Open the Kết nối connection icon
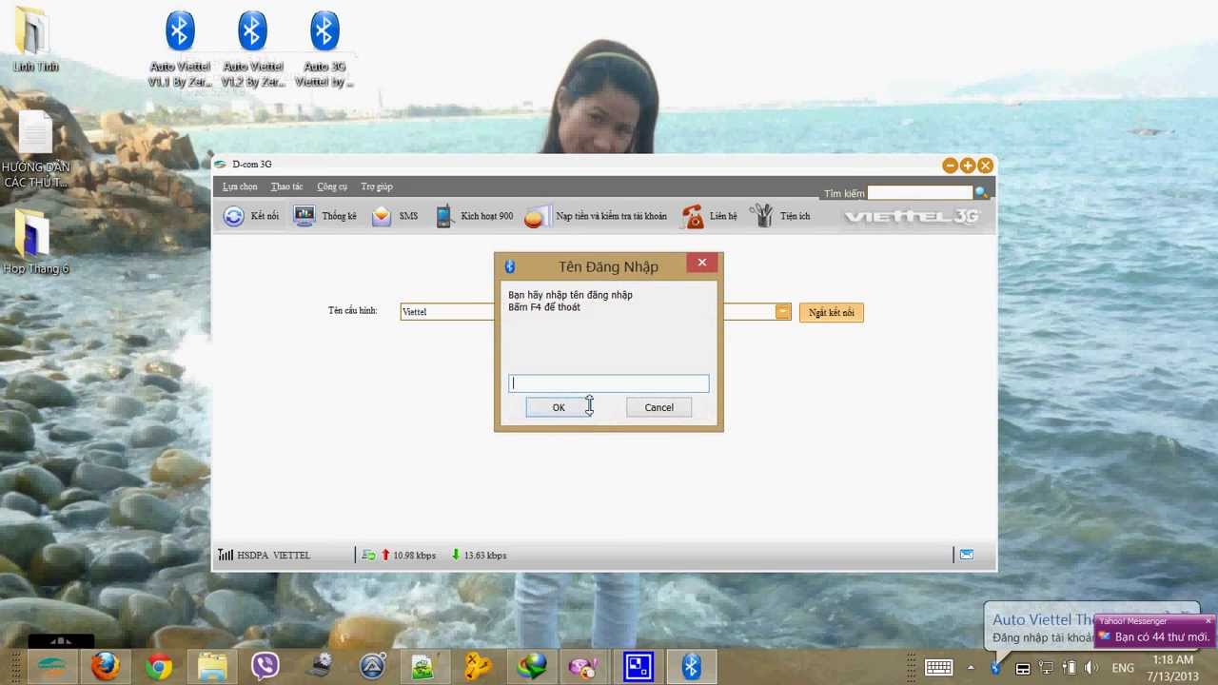1218x685 pixels. (x=234, y=216)
